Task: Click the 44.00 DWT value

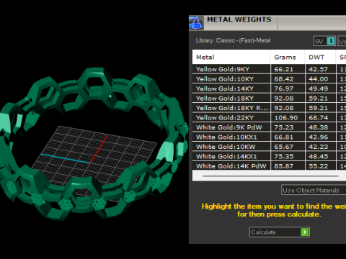Action: click(x=319, y=79)
